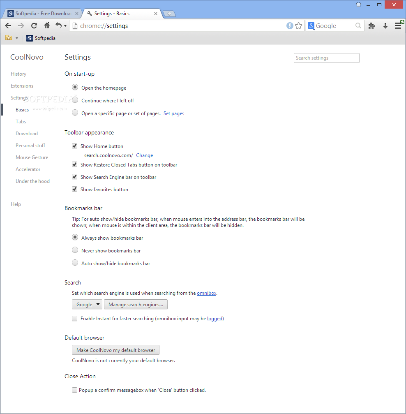This screenshot has height=414, width=406.
Task: Toggle Show Home button checkbox
Action: click(x=75, y=146)
